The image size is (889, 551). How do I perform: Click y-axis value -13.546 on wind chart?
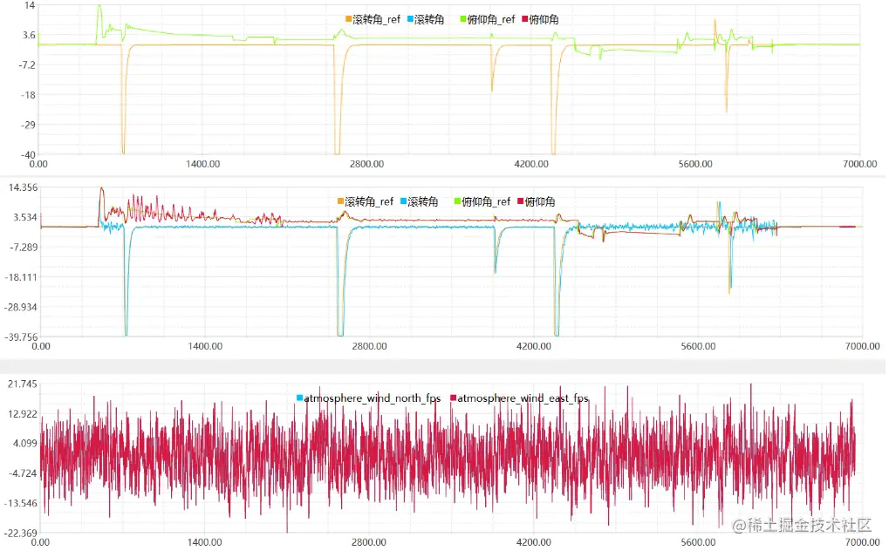[22, 503]
